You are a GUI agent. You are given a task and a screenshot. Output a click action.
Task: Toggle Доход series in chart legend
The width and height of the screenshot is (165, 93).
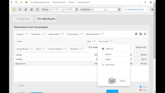point(143,87)
